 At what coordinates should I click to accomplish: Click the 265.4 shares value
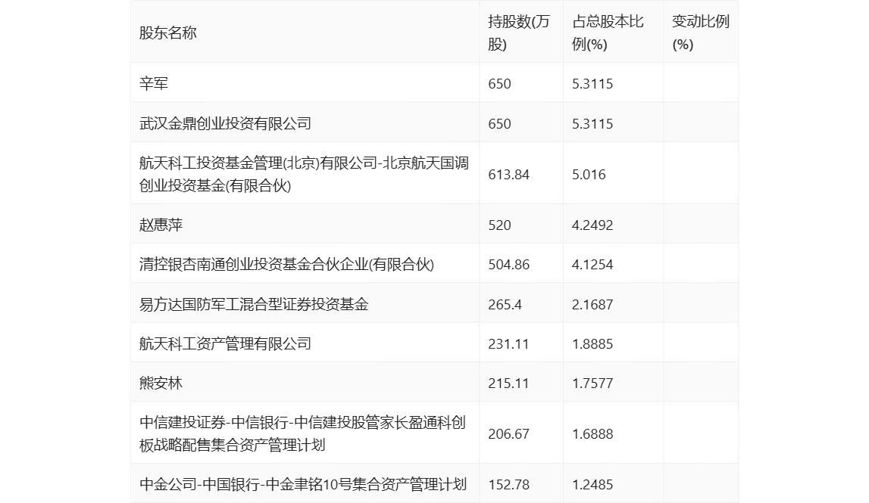tap(505, 304)
